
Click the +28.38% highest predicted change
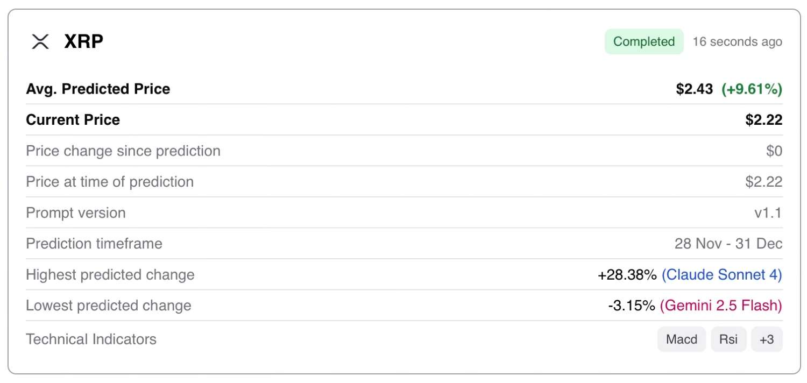(627, 275)
